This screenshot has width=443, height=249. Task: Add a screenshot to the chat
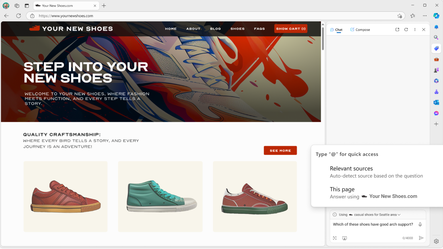(x=345, y=238)
